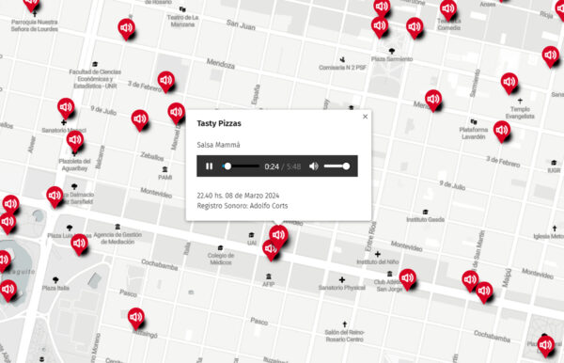Open sound marker near Teatro de La Manzana
Image resolution: width=564 pixels, height=363 pixels.
tap(127, 29)
